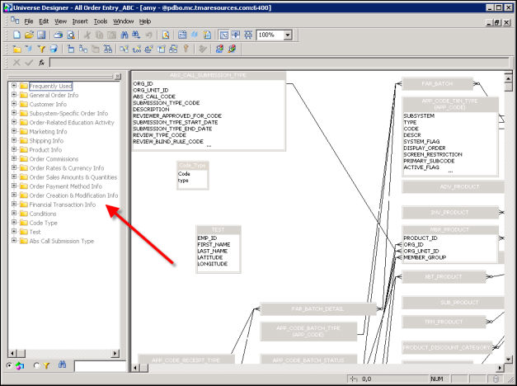517x386 pixels.
Task: Click the fx formula icon
Action: 41,63
